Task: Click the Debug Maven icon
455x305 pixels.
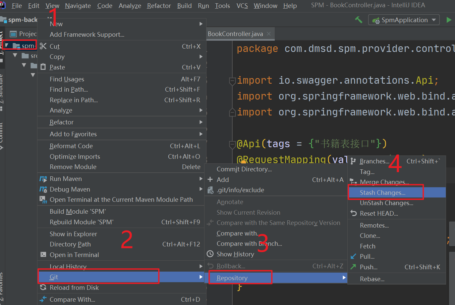Action: [x=43, y=189]
